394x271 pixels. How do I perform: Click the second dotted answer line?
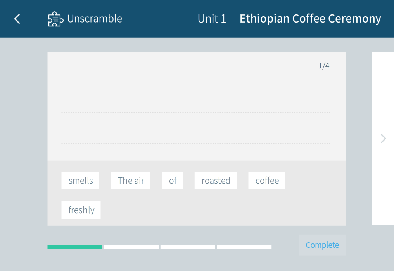coord(196,144)
